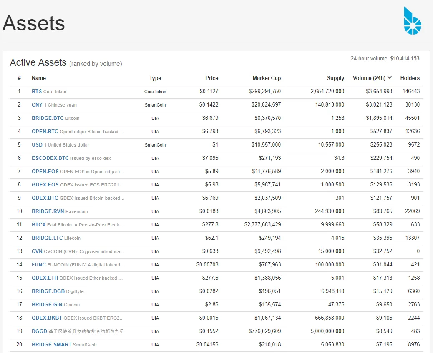Image resolution: width=433 pixels, height=353 pixels.
Task: Open the OPEN.BTC asset link
Action: (x=45, y=132)
